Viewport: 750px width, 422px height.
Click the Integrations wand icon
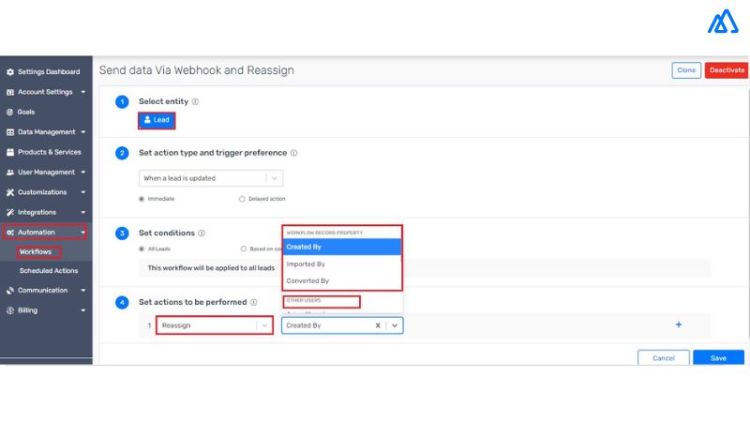coord(10,213)
